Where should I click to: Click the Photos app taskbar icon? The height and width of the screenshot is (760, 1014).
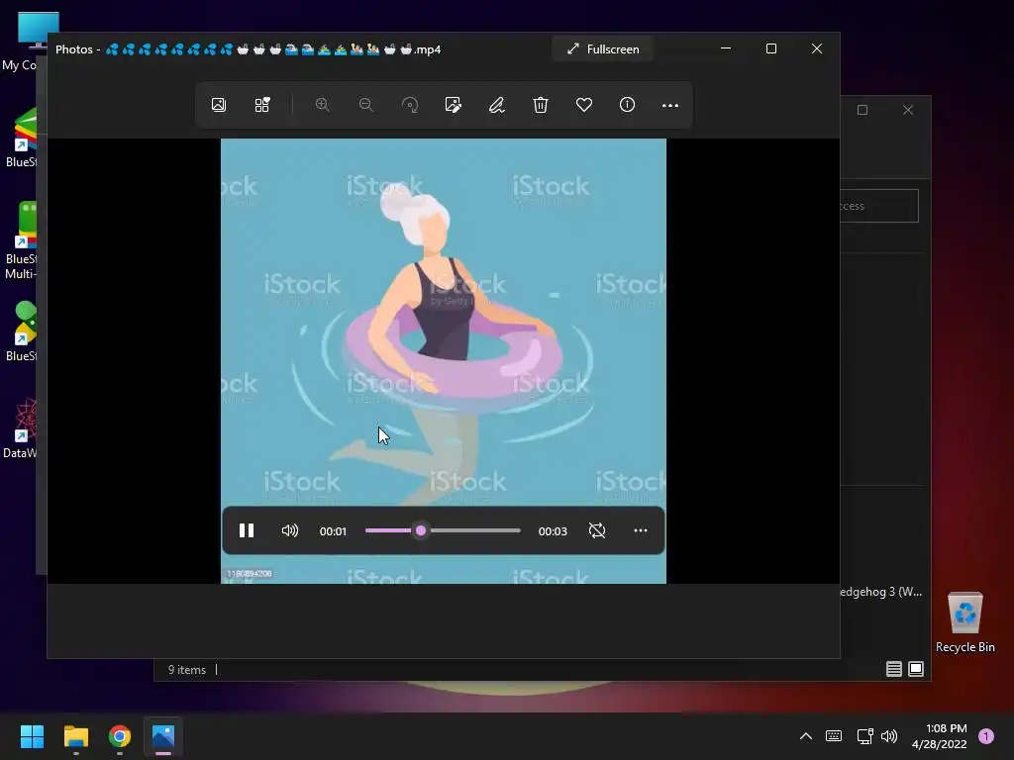tap(163, 736)
